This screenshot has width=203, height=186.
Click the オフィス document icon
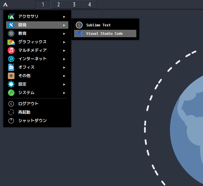pos(11,67)
